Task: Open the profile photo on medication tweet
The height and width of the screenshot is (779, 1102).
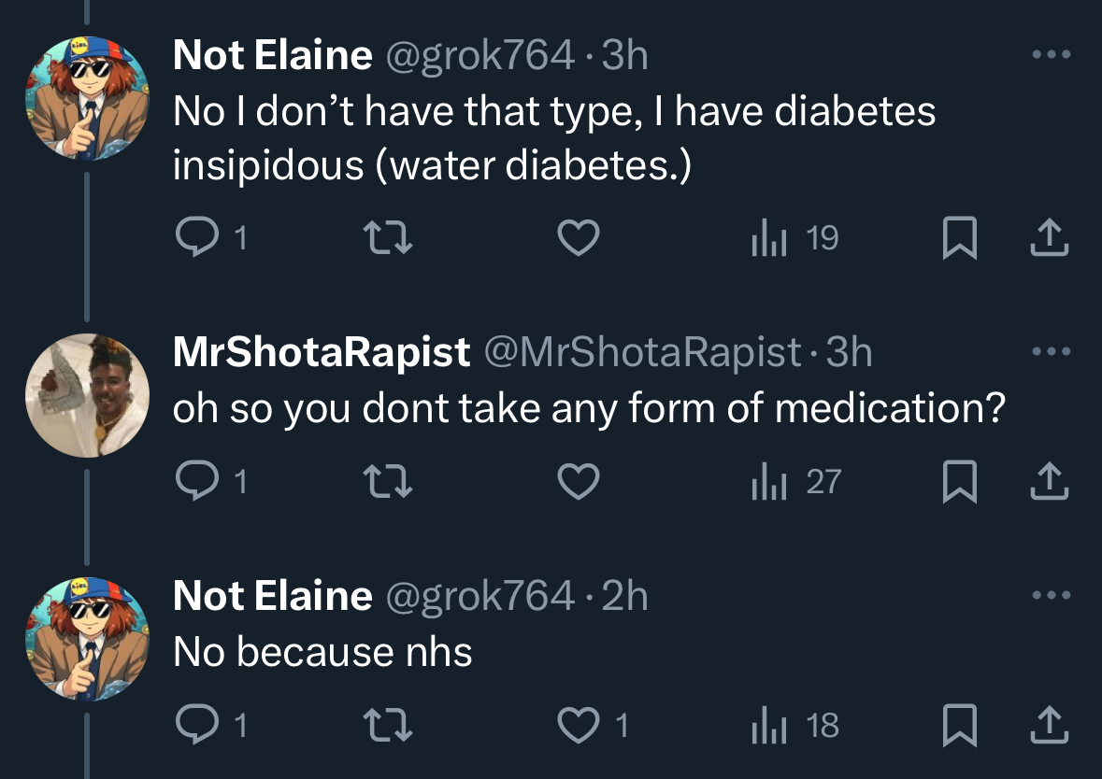Action: coord(86,394)
